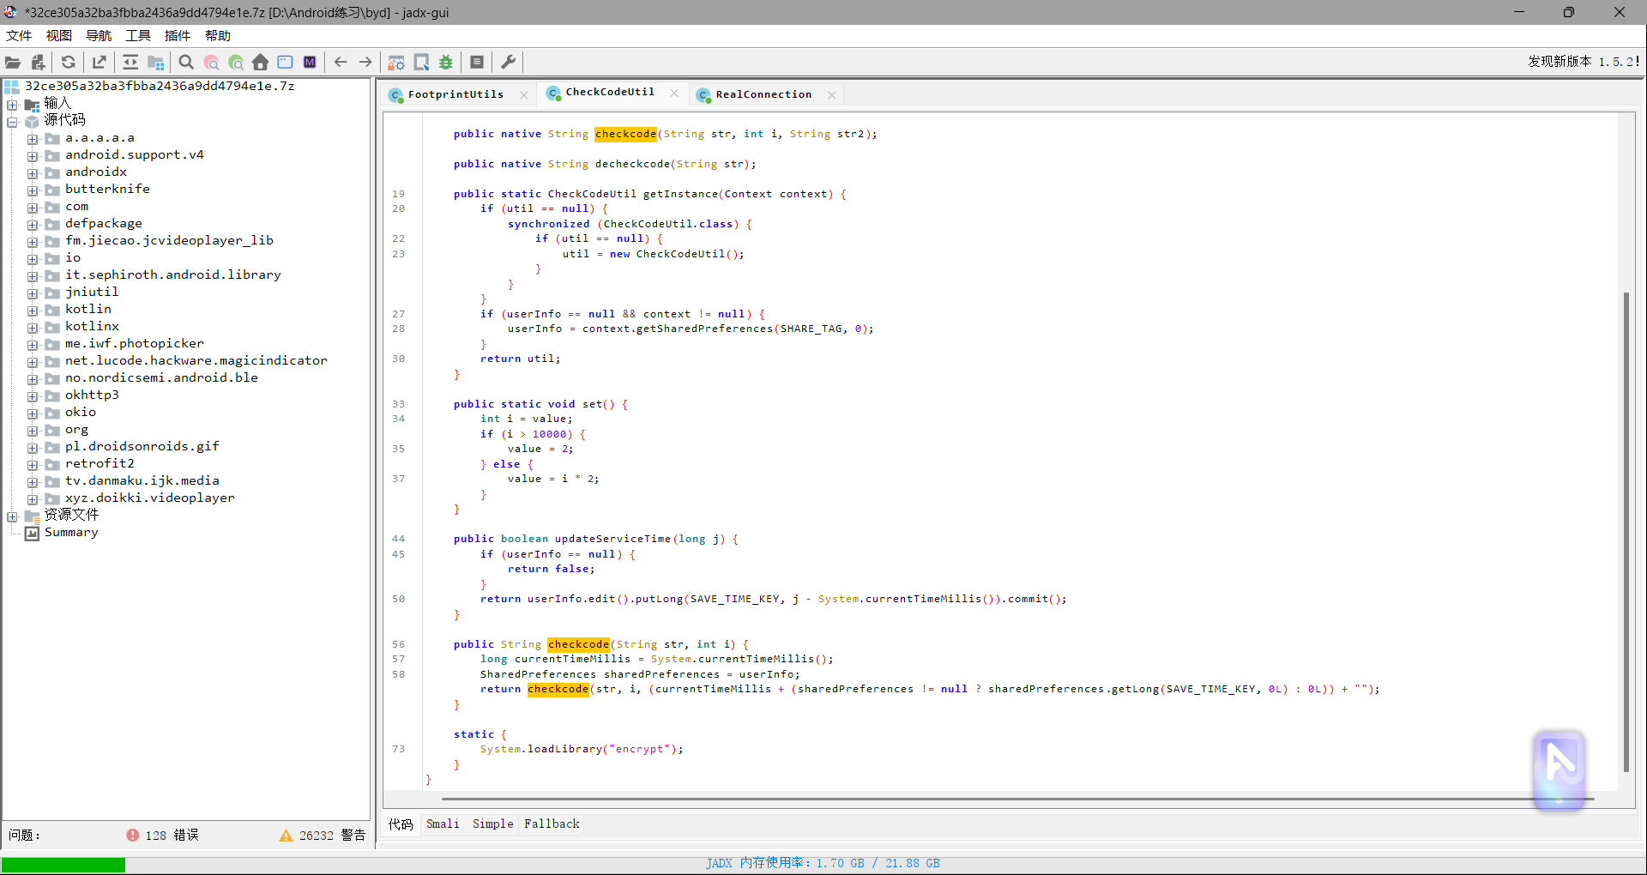Open class search pink magnifier icon

[211, 62]
